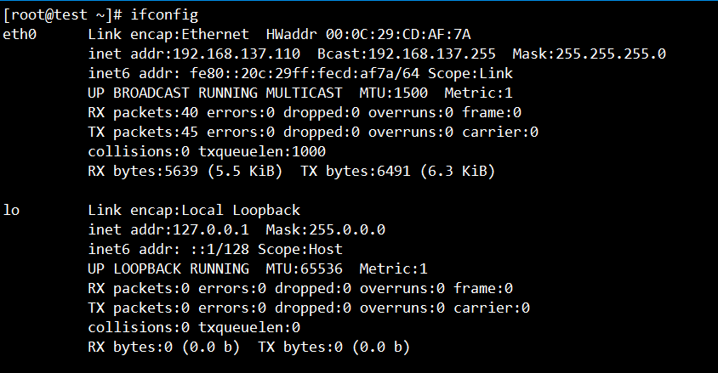This screenshot has width=718, height=373.
Task: Click the MAC address 00:0C:29:CD:AF:7A
Action: [432, 35]
